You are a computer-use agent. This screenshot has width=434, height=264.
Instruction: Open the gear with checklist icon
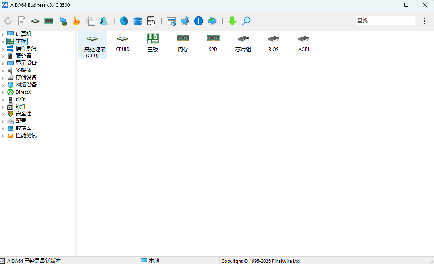(90, 21)
